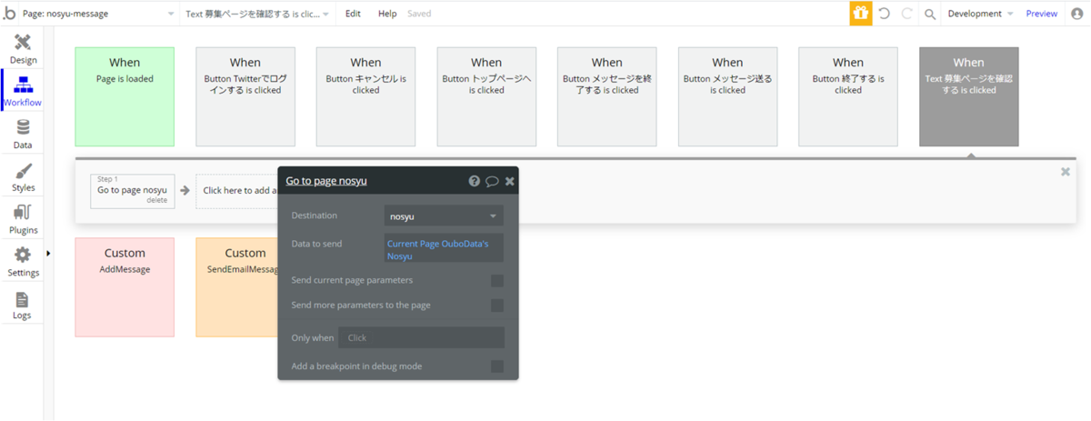Select Button トップページへ is clicked event
The height and width of the screenshot is (421, 1091).
pos(486,96)
